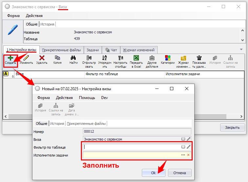This screenshot has width=248, height=182.
Task: Switch to the Журнал изменений tab
Action: pos(139,50)
